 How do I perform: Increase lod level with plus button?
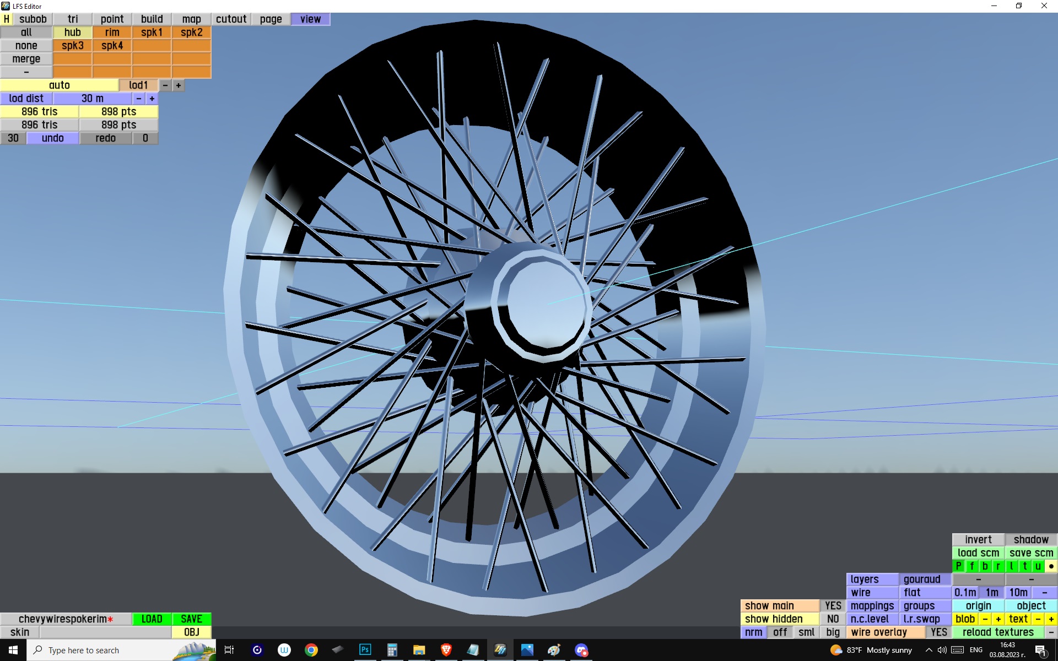pos(179,85)
